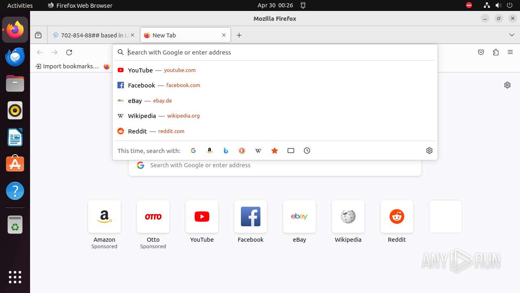The height and width of the screenshot is (293, 520).
Task: Open a new tab with plus button
Action: (239, 35)
